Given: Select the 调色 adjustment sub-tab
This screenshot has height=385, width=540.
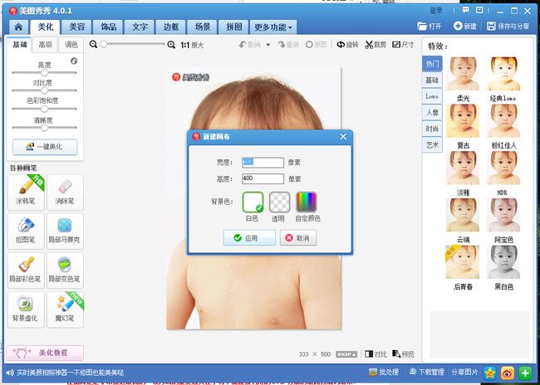Looking at the screenshot, I should click(71, 45).
